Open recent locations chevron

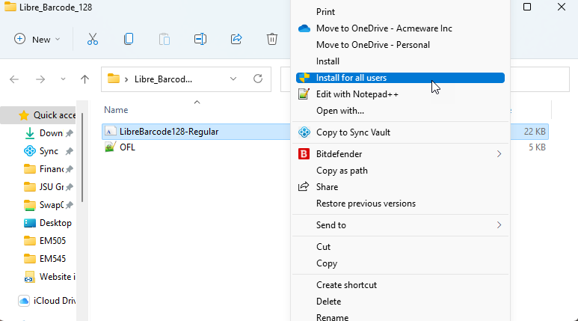(63, 79)
